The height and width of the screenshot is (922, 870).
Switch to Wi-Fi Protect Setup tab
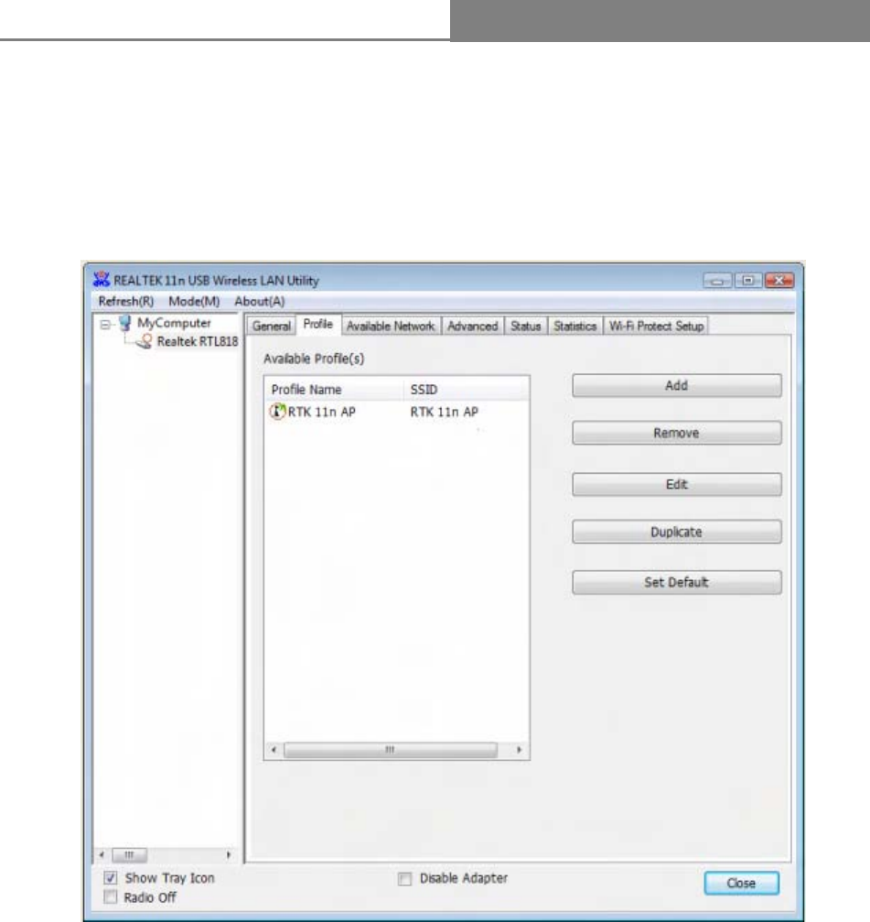click(x=656, y=326)
